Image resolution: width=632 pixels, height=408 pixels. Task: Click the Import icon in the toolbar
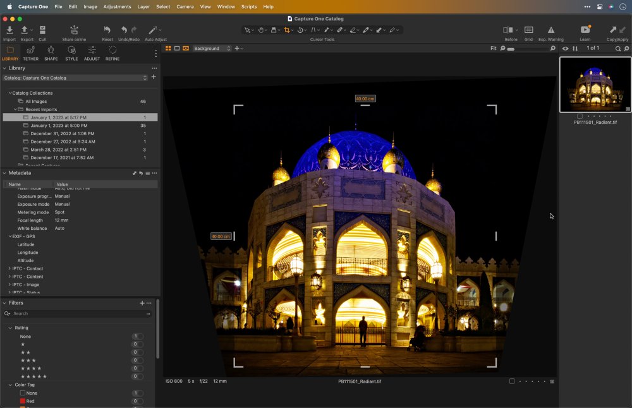click(9, 30)
